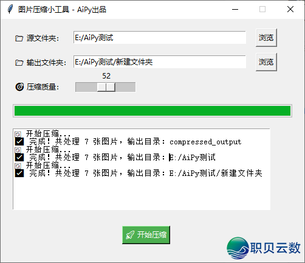Click window title 图片压缩小工具 - AiPy出品
305x263 pixels.
point(62,10)
